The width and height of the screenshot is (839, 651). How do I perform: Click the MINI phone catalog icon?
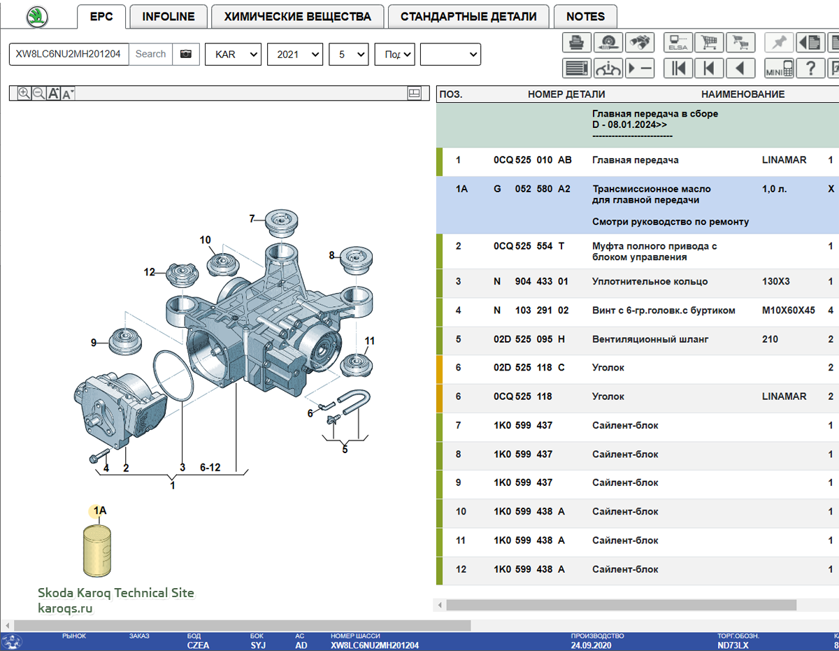pyautogui.click(x=779, y=69)
